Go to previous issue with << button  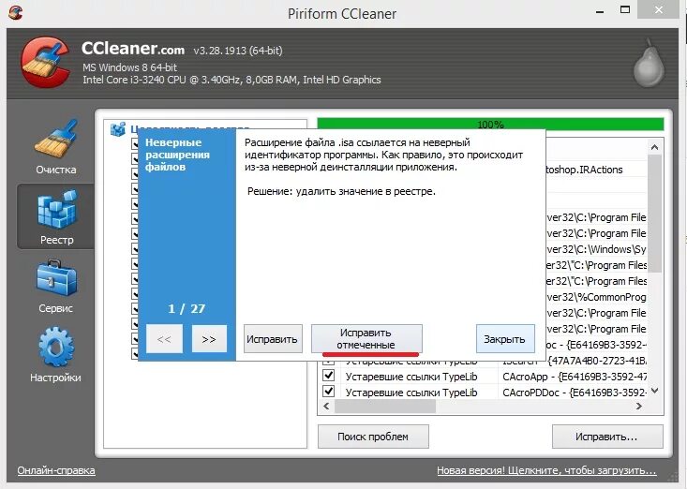point(164,339)
